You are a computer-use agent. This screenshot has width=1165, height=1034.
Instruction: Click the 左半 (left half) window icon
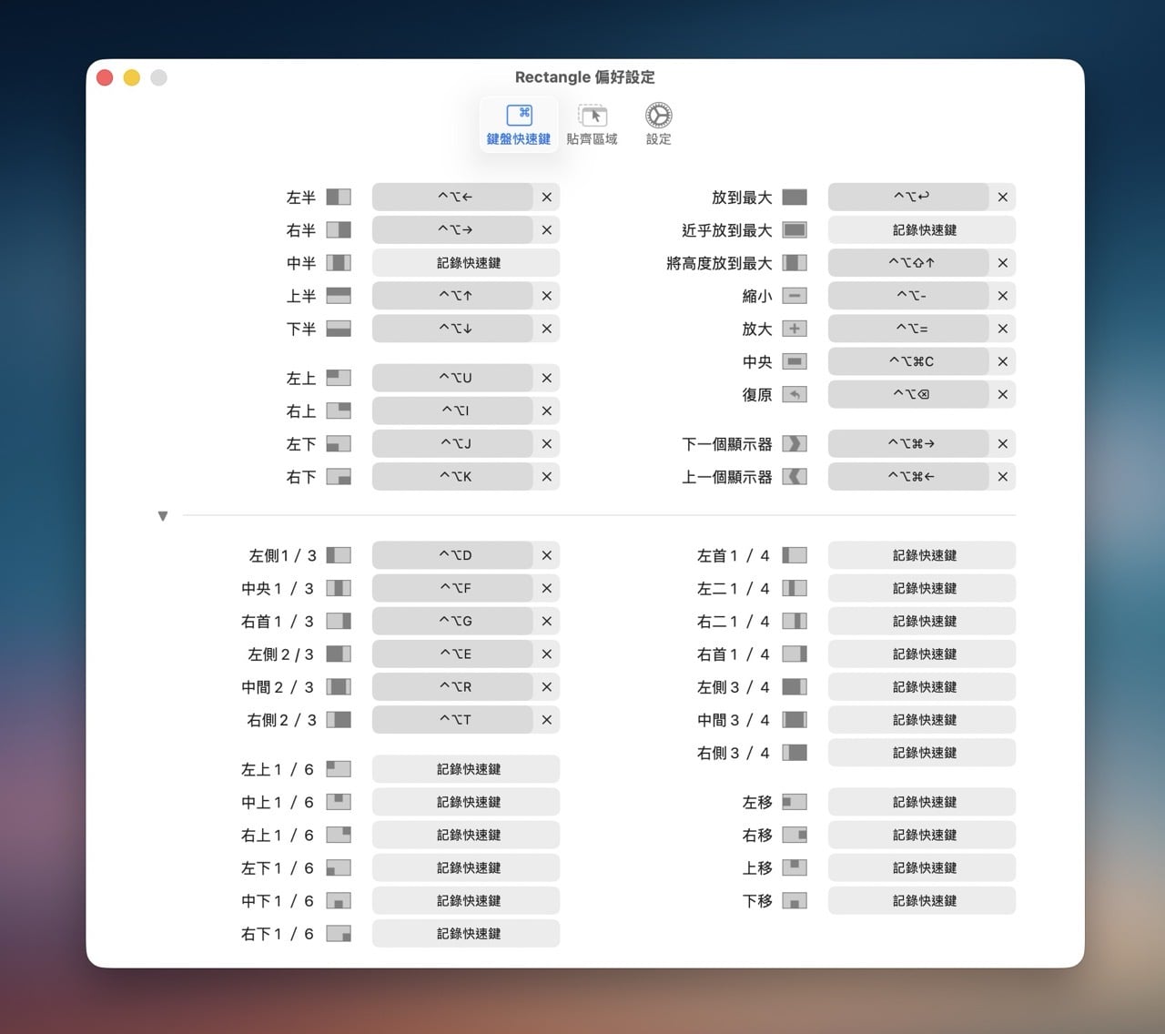[339, 198]
